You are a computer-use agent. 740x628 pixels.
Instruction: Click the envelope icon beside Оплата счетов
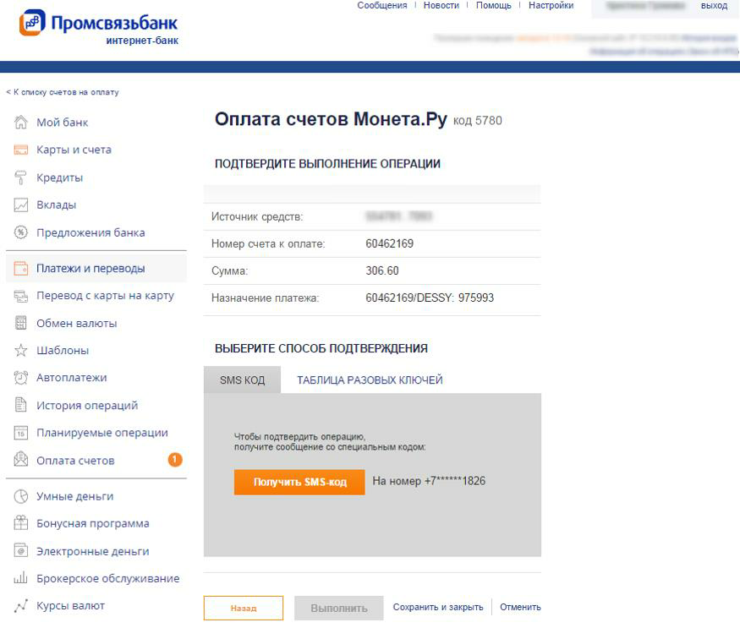[x=21, y=460]
